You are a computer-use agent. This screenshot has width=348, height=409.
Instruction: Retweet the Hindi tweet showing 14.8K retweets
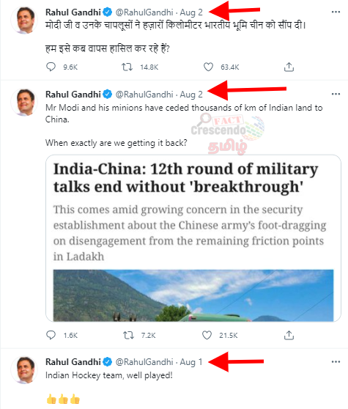[127, 67]
